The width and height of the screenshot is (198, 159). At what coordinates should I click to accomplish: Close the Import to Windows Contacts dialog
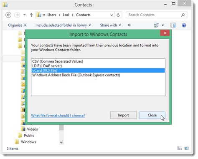tap(165, 33)
